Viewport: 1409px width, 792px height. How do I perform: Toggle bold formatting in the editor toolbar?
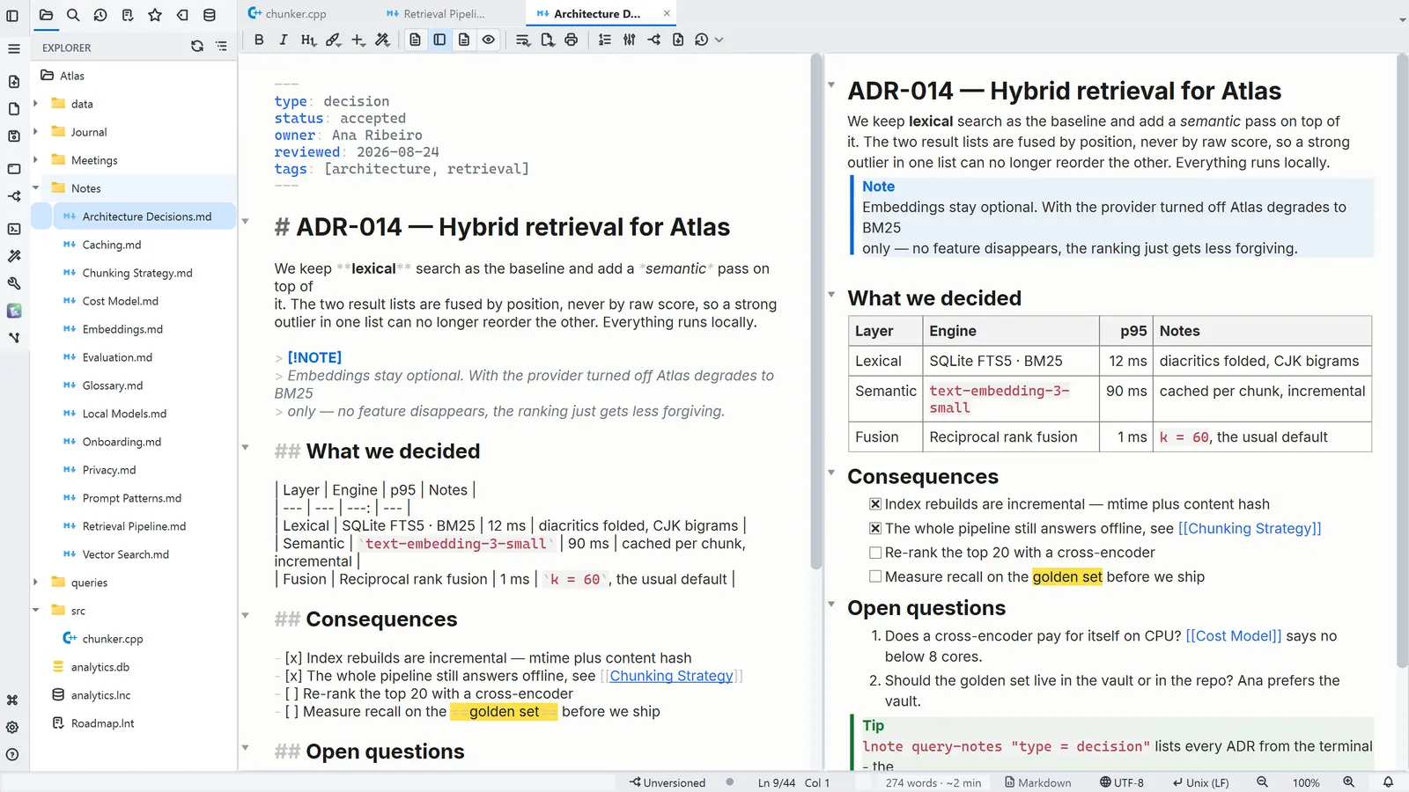[259, 40]
